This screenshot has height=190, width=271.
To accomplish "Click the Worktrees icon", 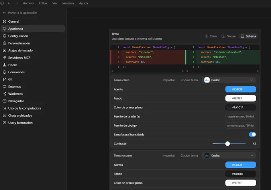I will click(4, 94).
